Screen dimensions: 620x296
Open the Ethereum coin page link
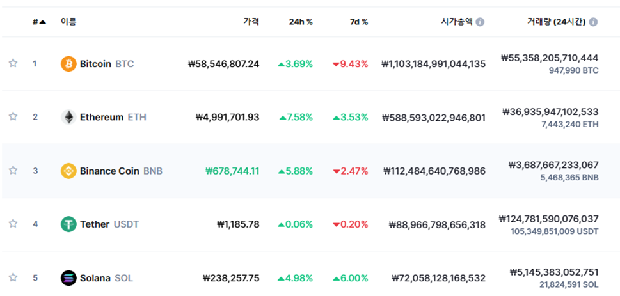click(x=102, y=117)
